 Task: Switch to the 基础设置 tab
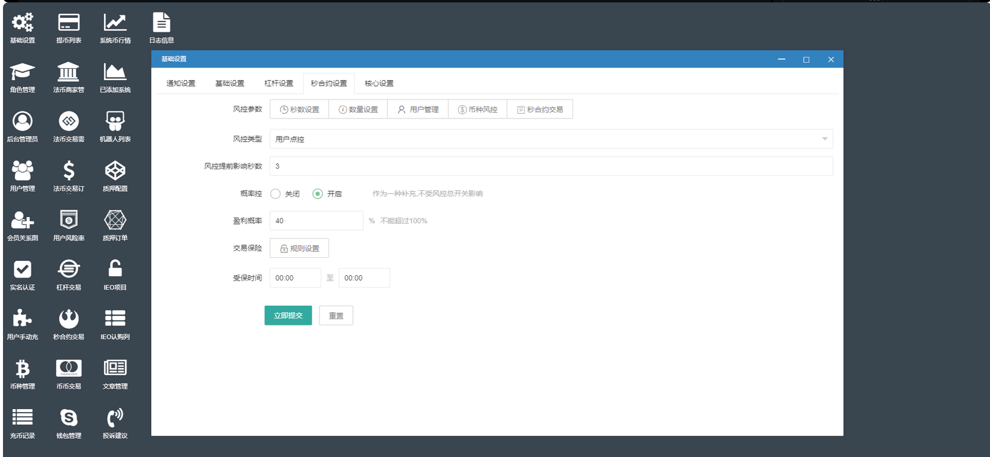[x=230, y=83]
